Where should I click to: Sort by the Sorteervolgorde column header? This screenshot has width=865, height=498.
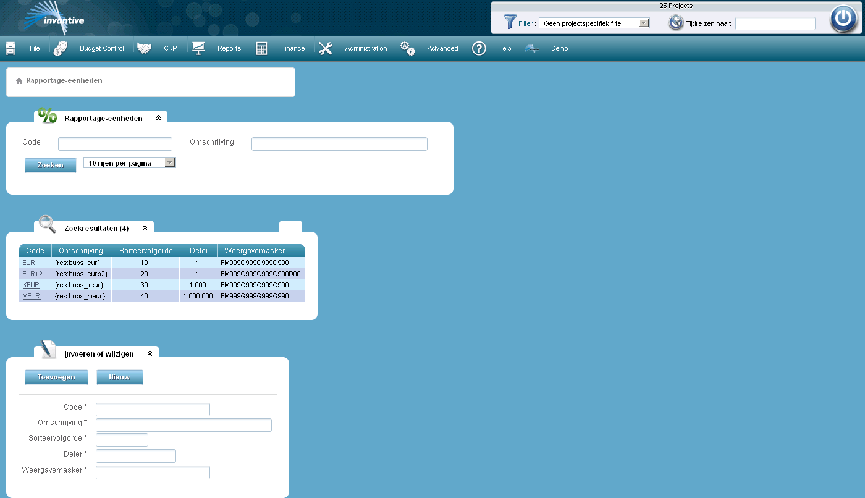coord(146,250)
